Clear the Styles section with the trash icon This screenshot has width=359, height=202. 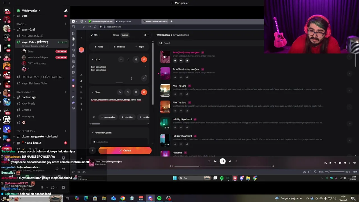(x=136, y=92)
